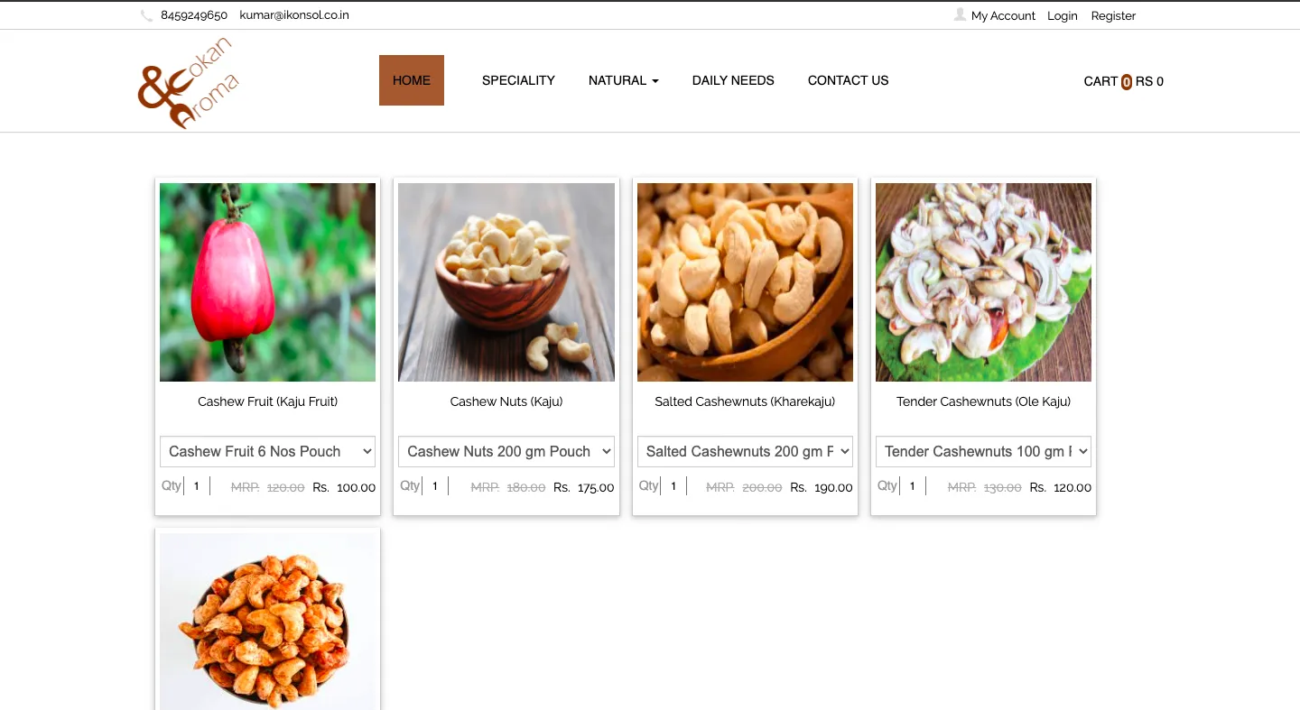Open the Speciality menu item
Image resolution: width=1300 pixels, height=710 pixels.
click(x=518, y=80)
